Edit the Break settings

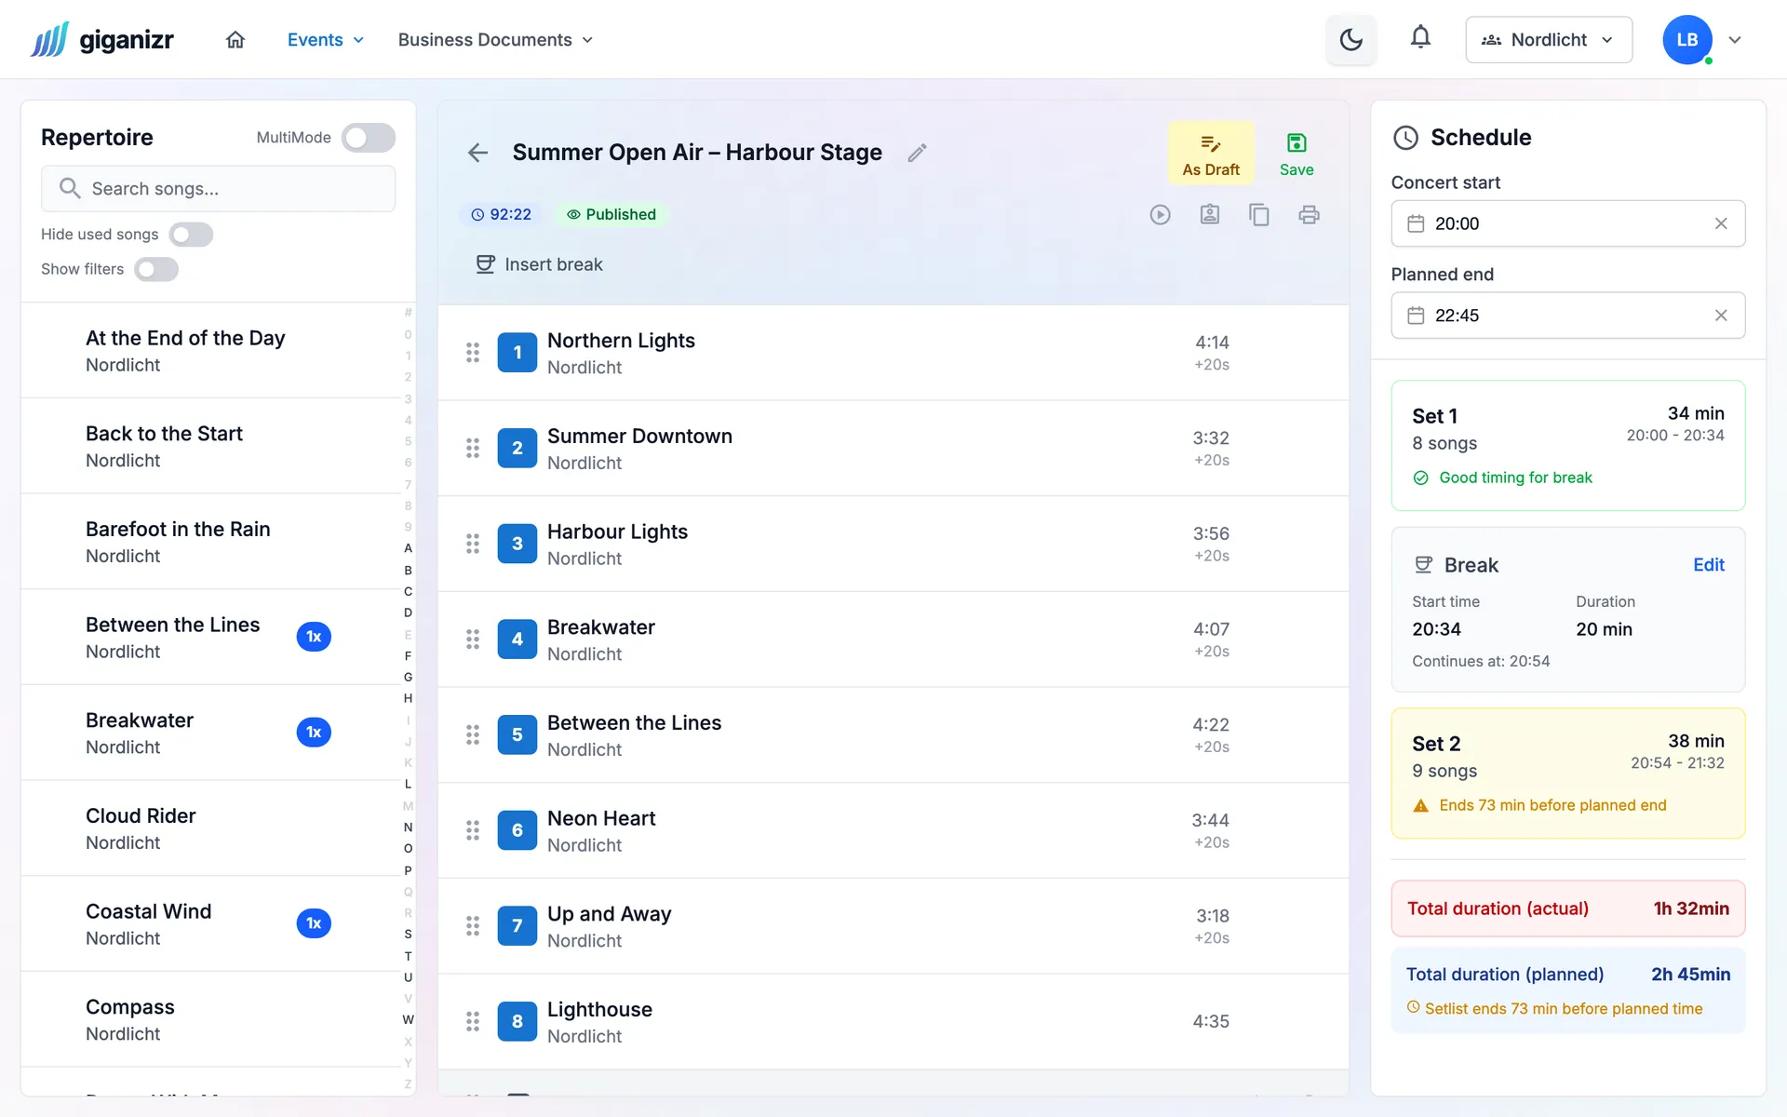coord(1709,565)
